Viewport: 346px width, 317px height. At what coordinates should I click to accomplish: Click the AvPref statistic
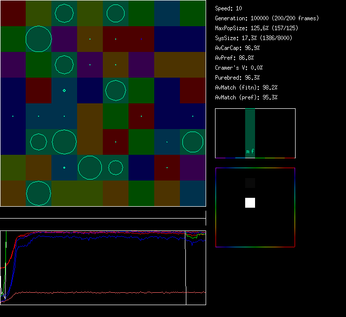[x=233, y=58]
